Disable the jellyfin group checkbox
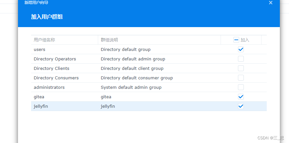This screenshot has width=289, height=143. click(241, 106)
